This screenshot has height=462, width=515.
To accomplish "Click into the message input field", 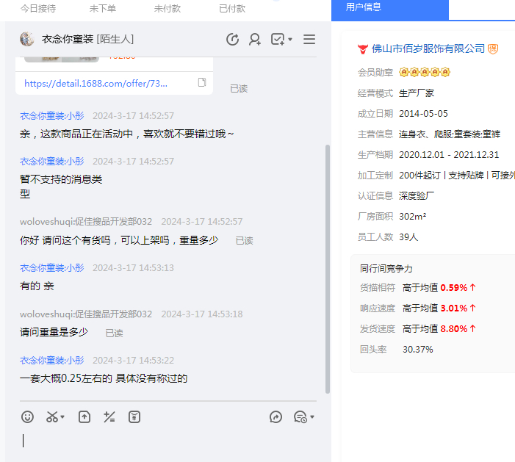I will [x=169, y=441].
